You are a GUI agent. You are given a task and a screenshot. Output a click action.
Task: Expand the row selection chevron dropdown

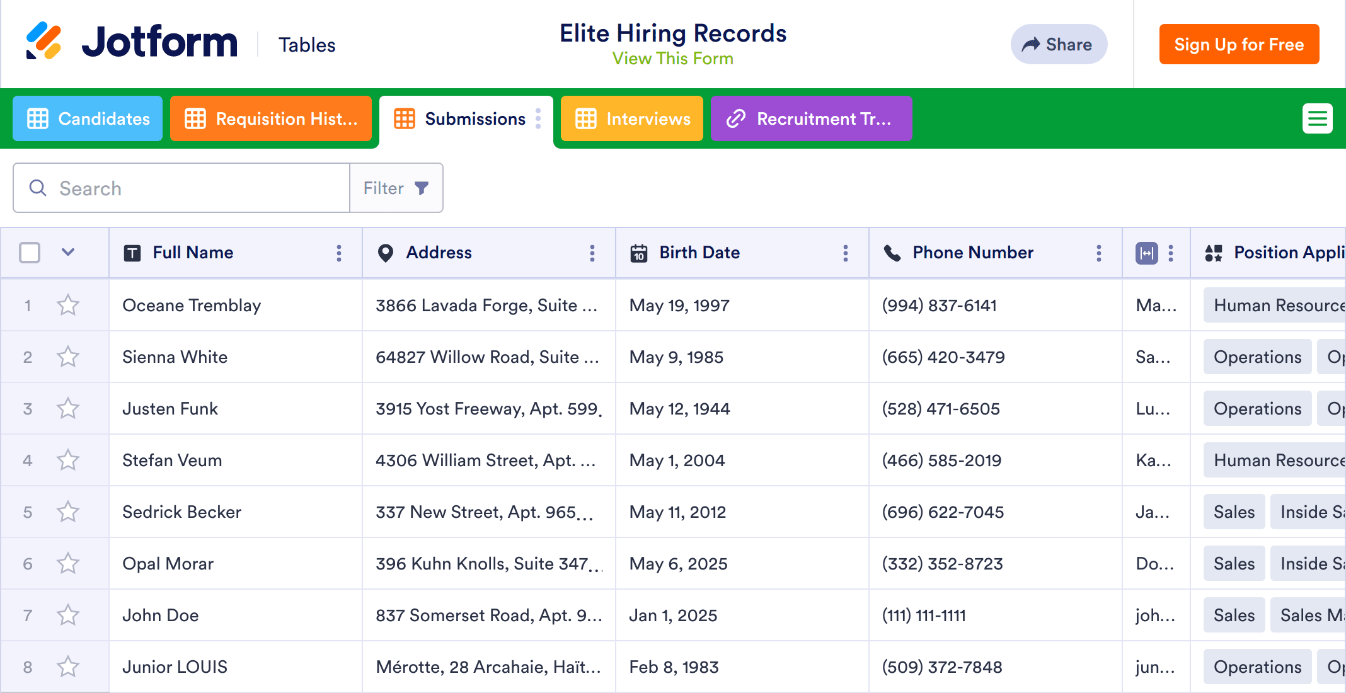pyautogui.click(x=68, y=253)
